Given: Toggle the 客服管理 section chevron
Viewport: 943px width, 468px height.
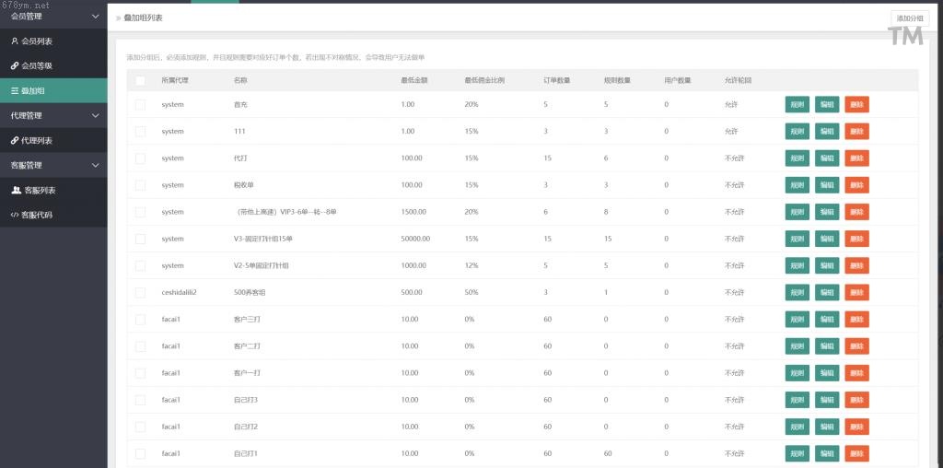Looking at the screenshot, I should click(x=95, y=166).
